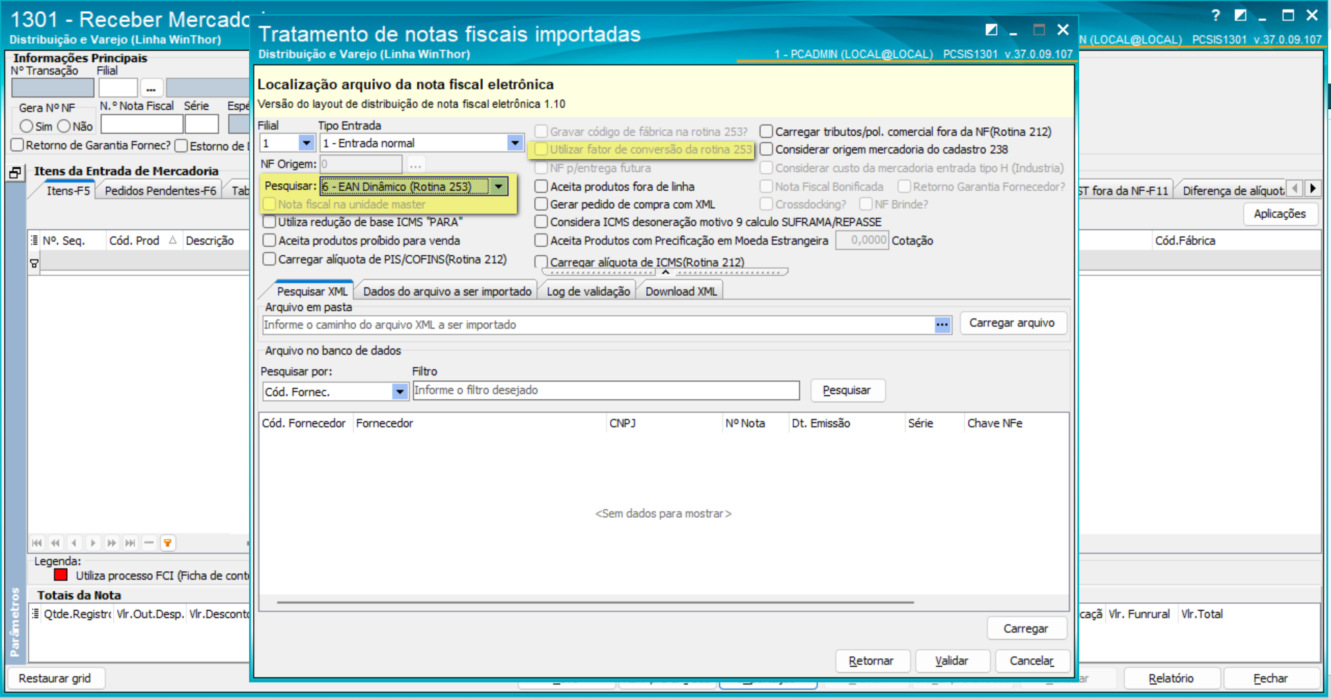Click red FCI legend color box

click(61, 575)
